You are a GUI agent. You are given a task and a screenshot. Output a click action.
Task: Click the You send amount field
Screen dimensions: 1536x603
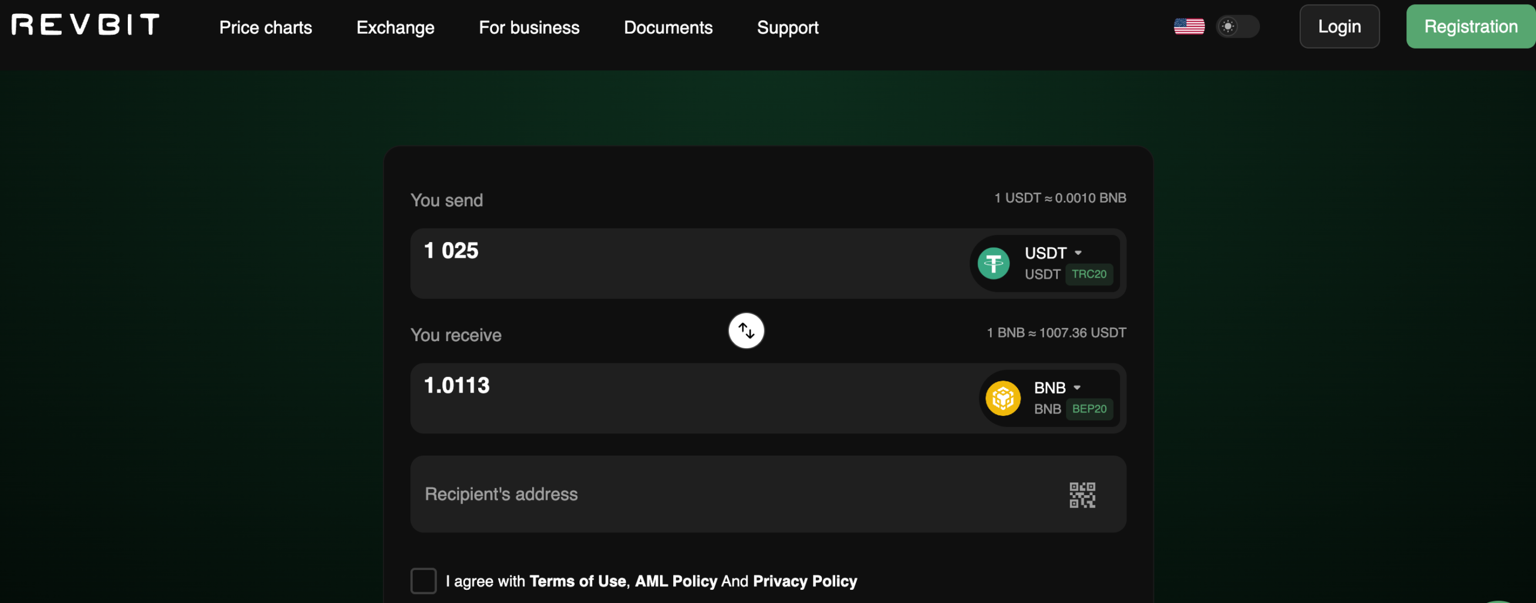pyautogui.click(x=660, y=263)
